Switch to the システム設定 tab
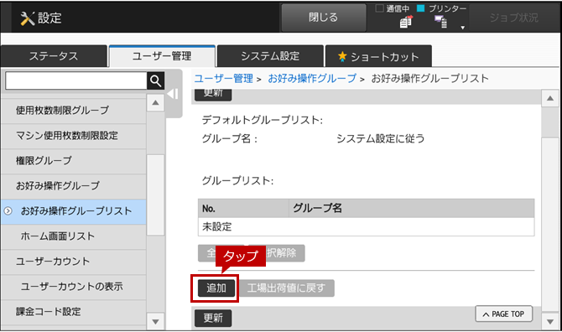Viewport: 562px width, 332px height. tap(270, 56)
